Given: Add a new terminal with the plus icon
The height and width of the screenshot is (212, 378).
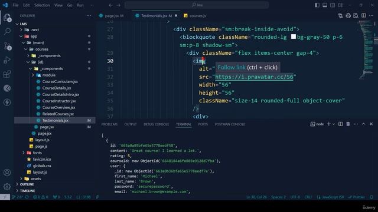Looking at the screenshot, I should point(328,124).
